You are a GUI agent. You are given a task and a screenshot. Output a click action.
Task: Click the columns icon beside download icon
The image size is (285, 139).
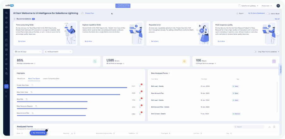[274, 127]
